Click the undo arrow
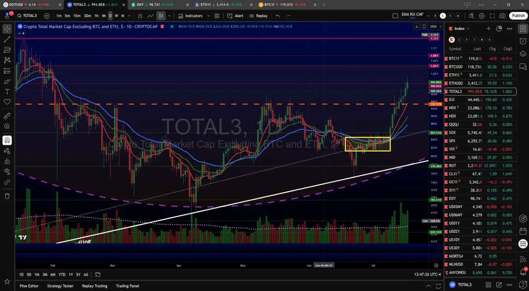Viewport: 529px width, 291px height. [x=278, y=16]
